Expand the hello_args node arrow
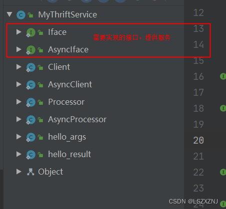 click(19, 137)
